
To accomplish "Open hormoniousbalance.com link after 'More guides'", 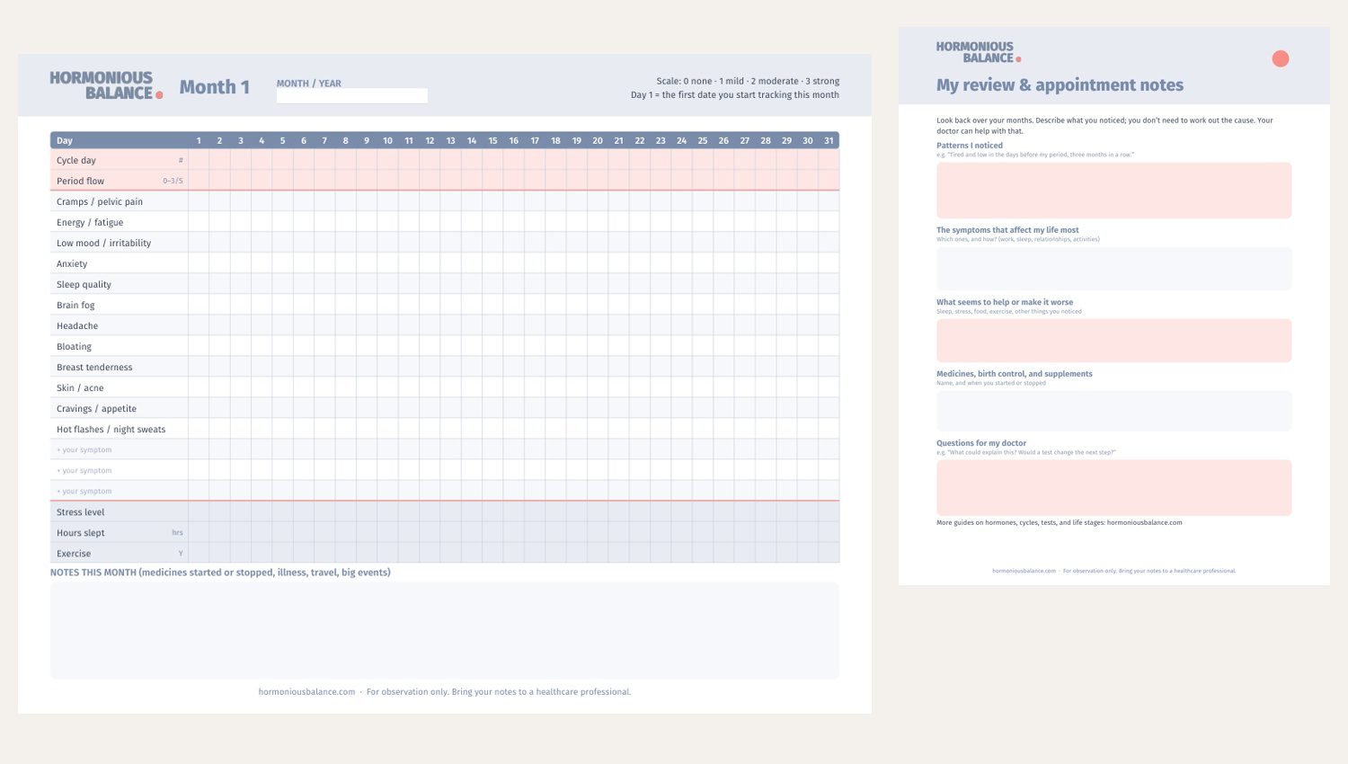I will pos(1144,522).
